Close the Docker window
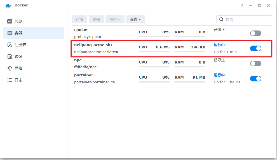 269,6
